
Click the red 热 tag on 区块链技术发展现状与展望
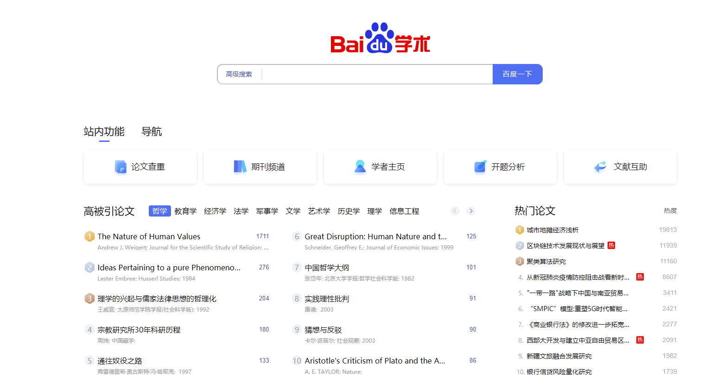(611, 245)
